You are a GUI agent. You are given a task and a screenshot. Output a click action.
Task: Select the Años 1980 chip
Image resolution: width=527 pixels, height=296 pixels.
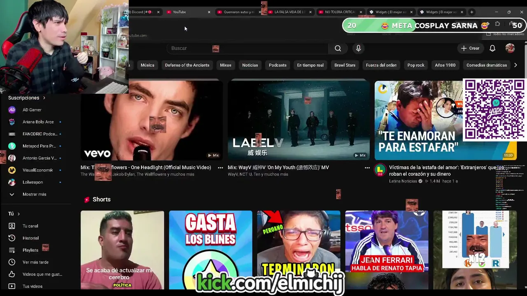445,65
